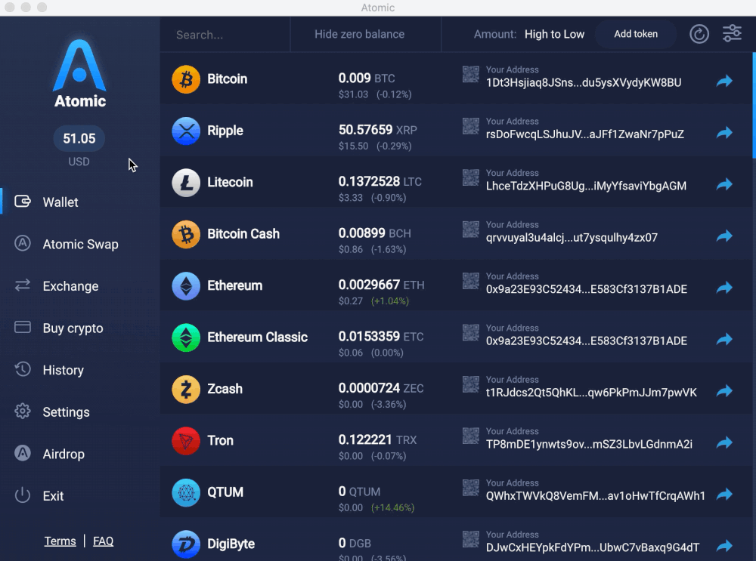This screenshot has height=561, width=756.
Task: Click the Add token button
Action: tap(636, 34)
